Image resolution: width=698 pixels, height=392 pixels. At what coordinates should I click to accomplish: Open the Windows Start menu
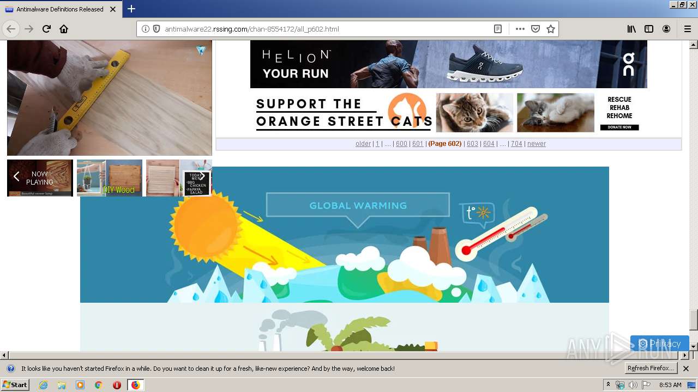pos(15,385)
